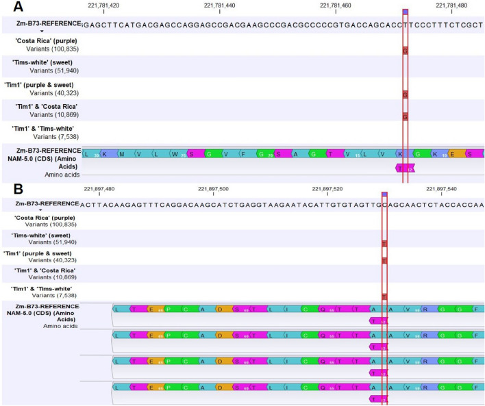
Task: Select 'Tim1' & 'Costa Rica' track label in panel B
Action: tap(45, 270)
